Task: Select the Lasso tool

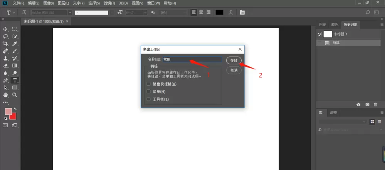Action: [5, 36]
